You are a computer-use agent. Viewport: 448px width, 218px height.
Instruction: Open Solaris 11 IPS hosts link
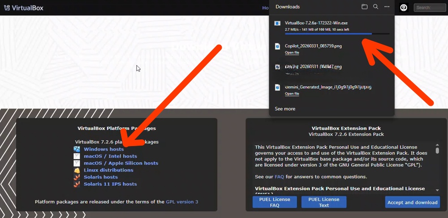[110, 184]
